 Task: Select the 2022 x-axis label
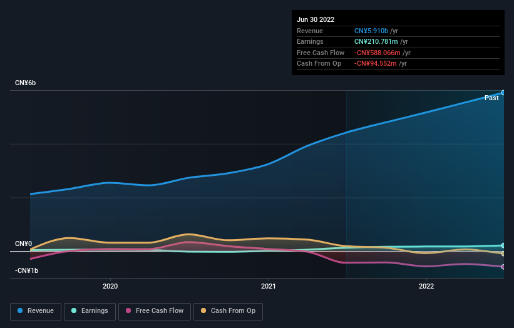point(426,286)
